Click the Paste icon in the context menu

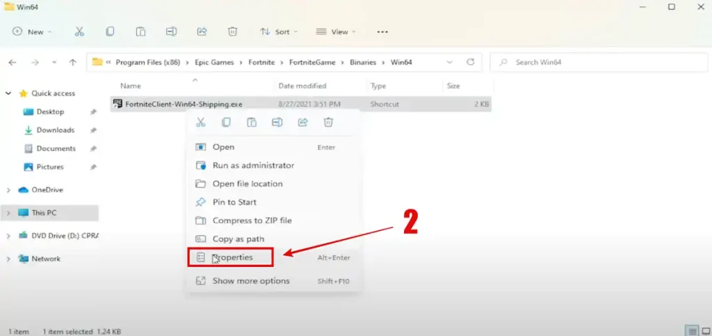point(252,122)
